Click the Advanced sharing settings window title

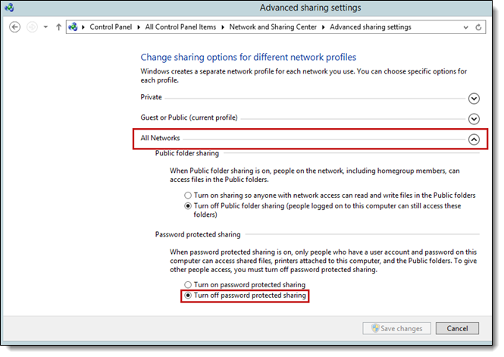[x=310, y=8]
